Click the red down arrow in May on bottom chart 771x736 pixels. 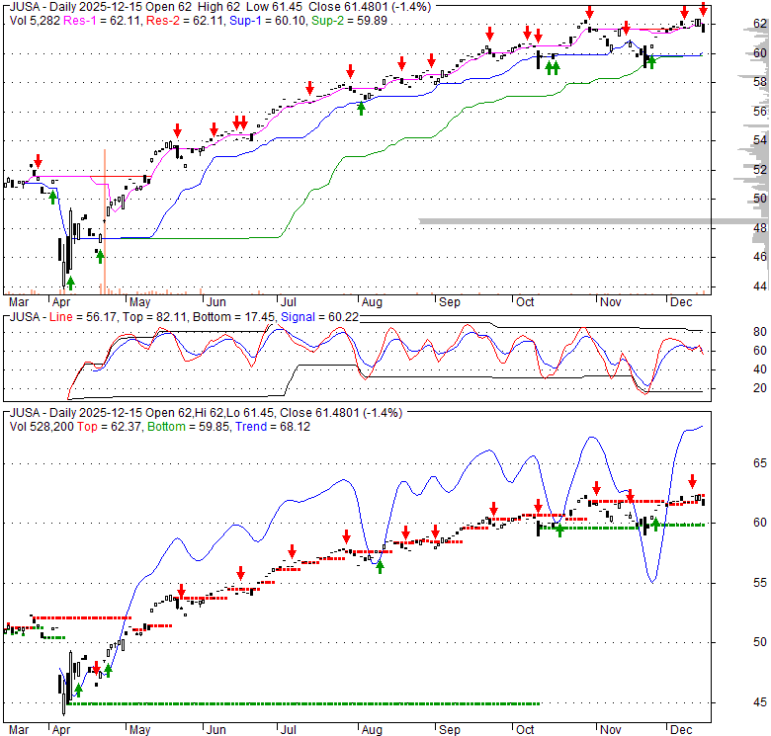(x=181, y=591)
